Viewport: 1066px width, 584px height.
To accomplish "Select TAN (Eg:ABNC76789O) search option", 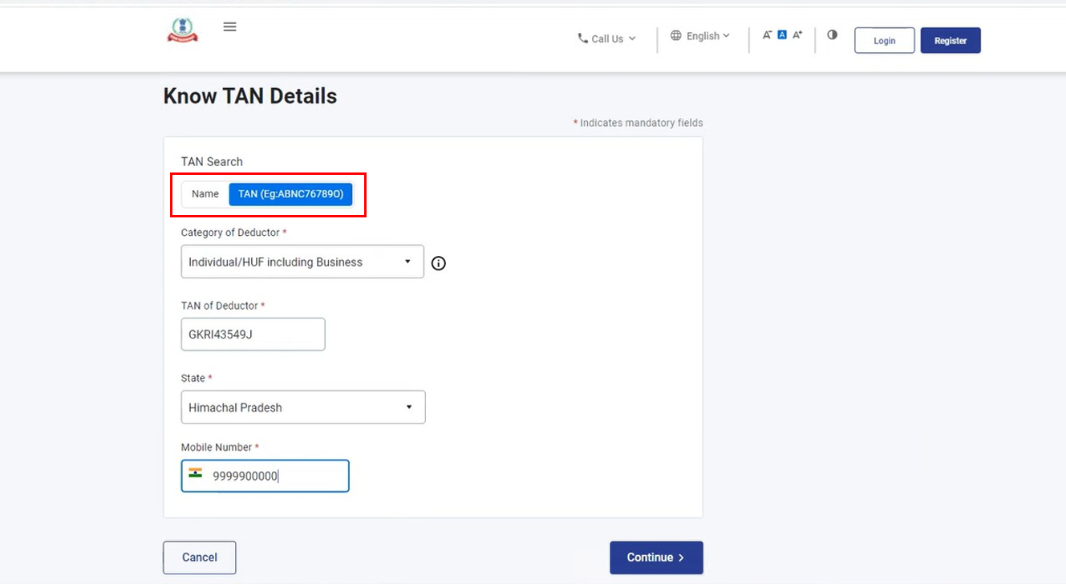I will pos(290,194).
